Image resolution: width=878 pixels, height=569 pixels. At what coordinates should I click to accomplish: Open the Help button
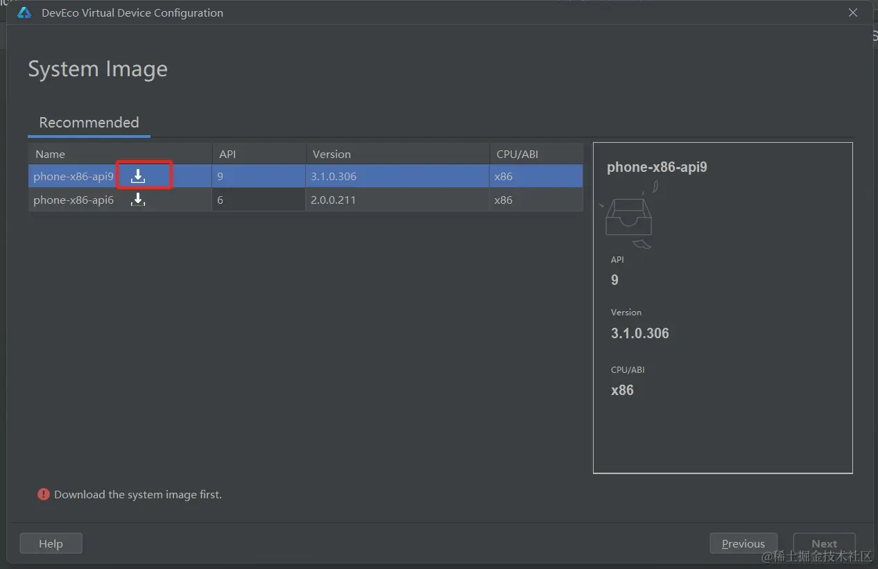click(x=51, y=543)
